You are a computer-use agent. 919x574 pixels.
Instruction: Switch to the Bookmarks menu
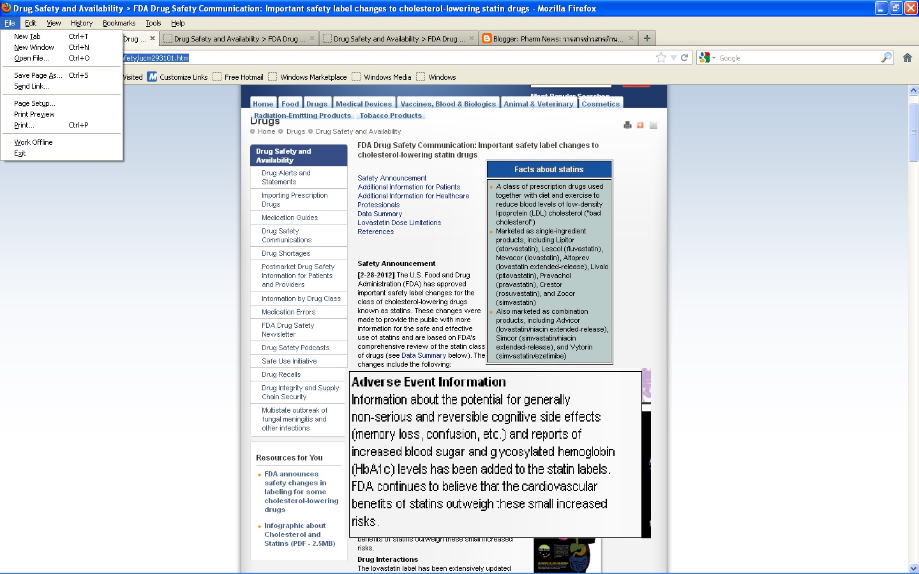(119, 22)
